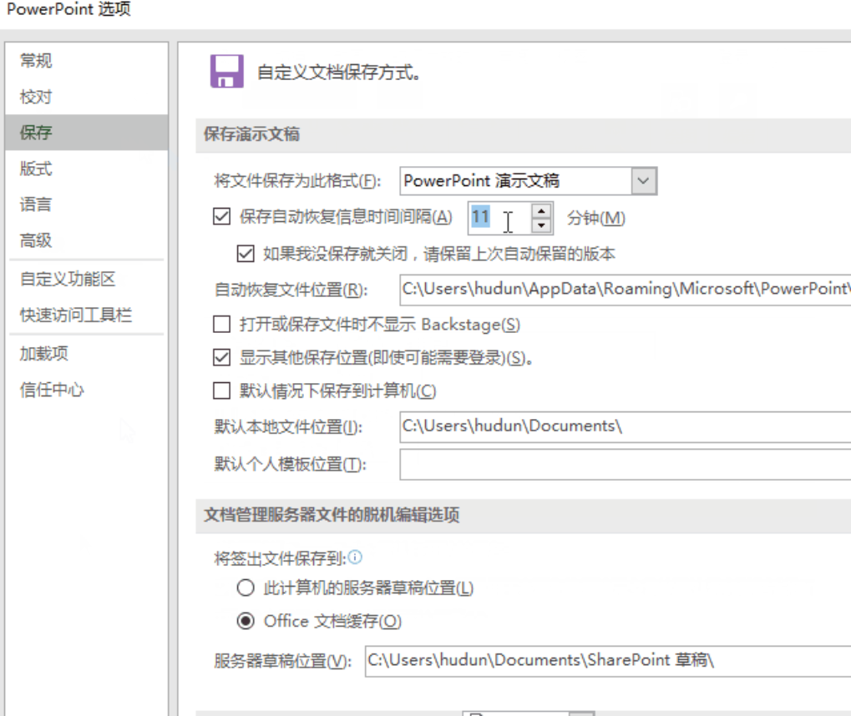Click the 文档管理服务器文件的脱机编辑选项 header
This screenshot has height=716, width=851.
332,515
